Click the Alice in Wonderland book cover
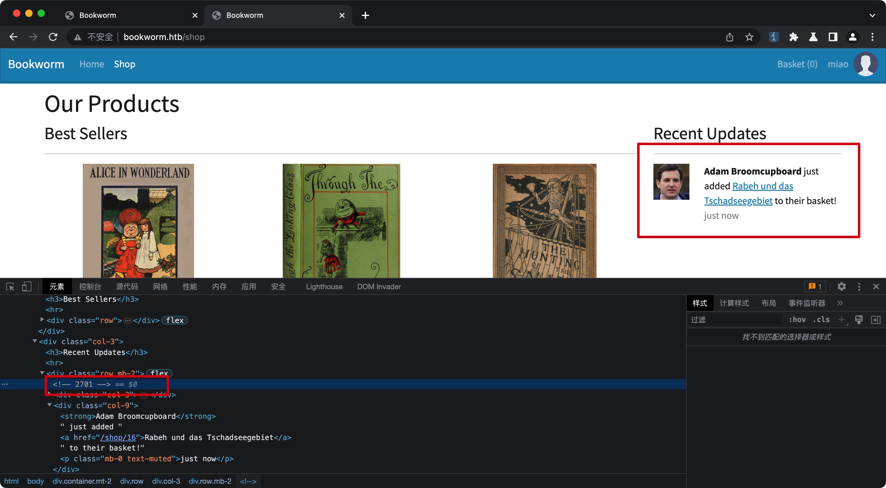 pyautogui.click(x=138, y=221)
